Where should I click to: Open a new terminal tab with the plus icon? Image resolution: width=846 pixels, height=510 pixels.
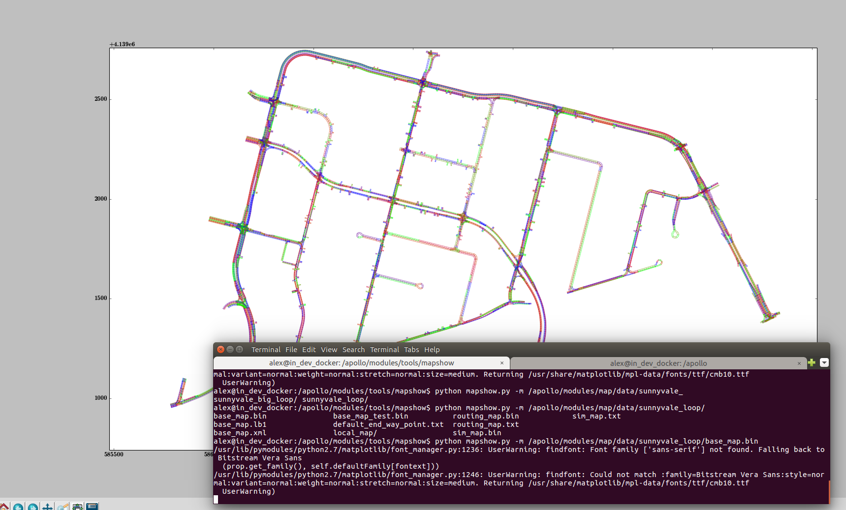[x=811, y=363]
